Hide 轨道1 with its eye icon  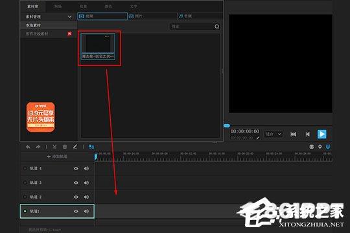click(x=76, y=211)
